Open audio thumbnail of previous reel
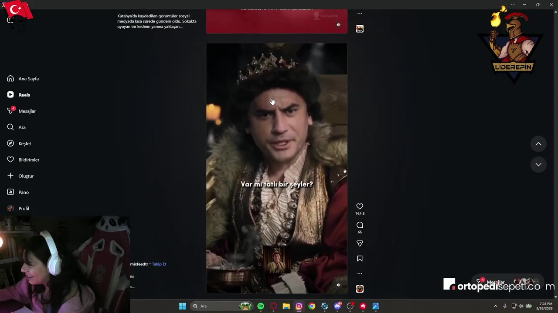 (x=360, y=29)
